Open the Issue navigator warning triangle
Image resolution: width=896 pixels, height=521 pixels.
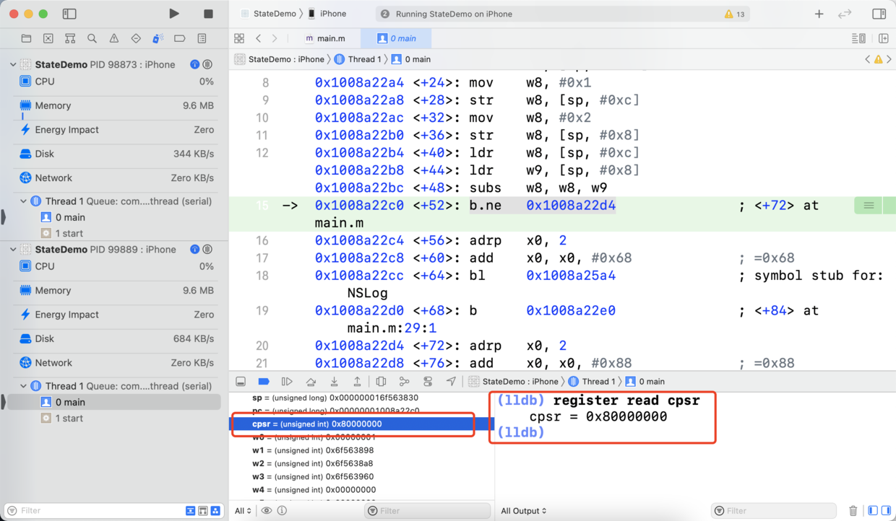coord(114,38)
